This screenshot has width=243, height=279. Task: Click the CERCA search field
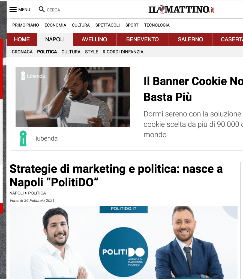click(x=53, y=10)
